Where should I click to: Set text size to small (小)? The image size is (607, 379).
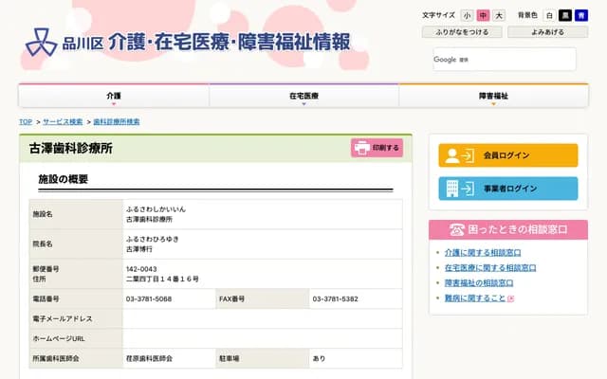[467, 15]
